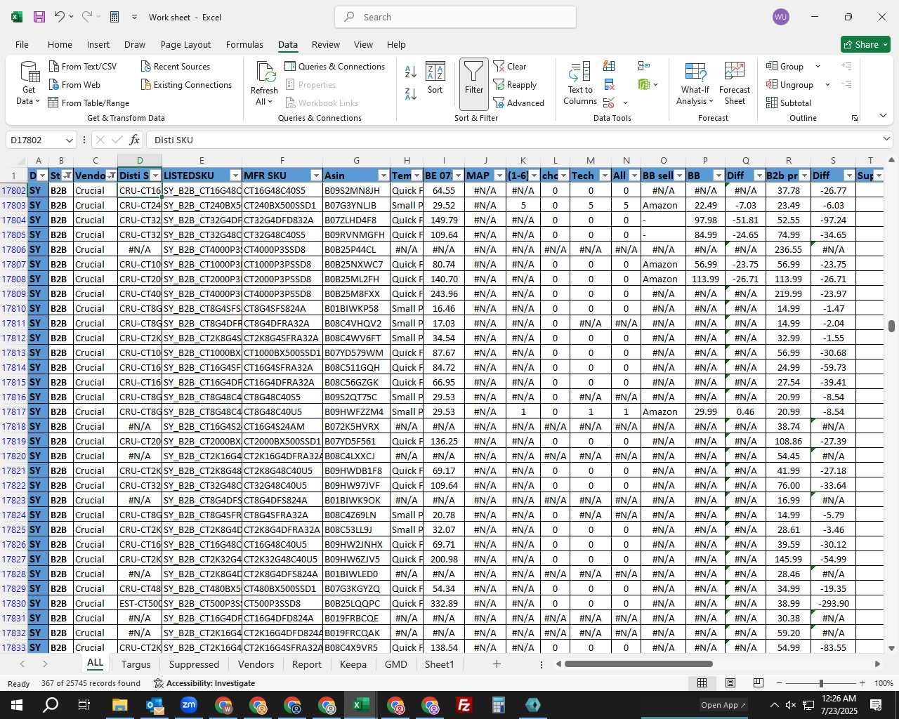
Task: Click the WU account avatar
Action: coord(780,17)
